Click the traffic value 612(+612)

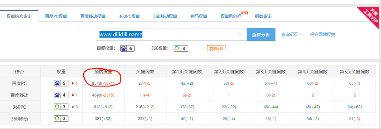tap(103, 107)
